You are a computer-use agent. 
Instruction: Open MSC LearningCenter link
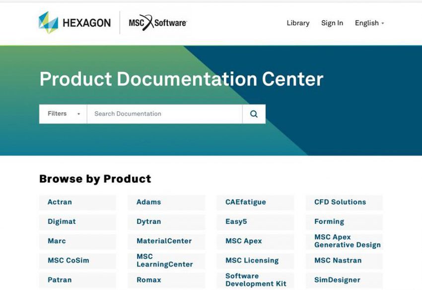166,261
